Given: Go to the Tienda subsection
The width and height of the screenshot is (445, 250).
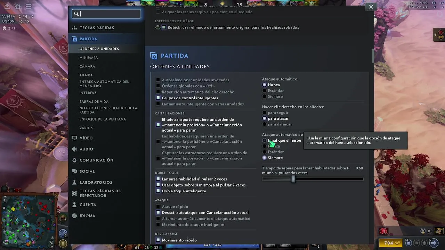Looking at the screenshot, I should pyautogui.click(x=86, y=75).
